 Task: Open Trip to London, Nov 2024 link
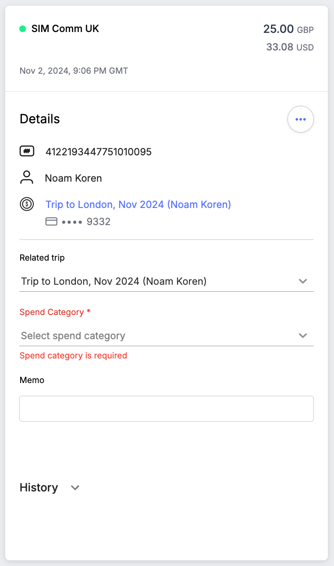click(138, 204)
